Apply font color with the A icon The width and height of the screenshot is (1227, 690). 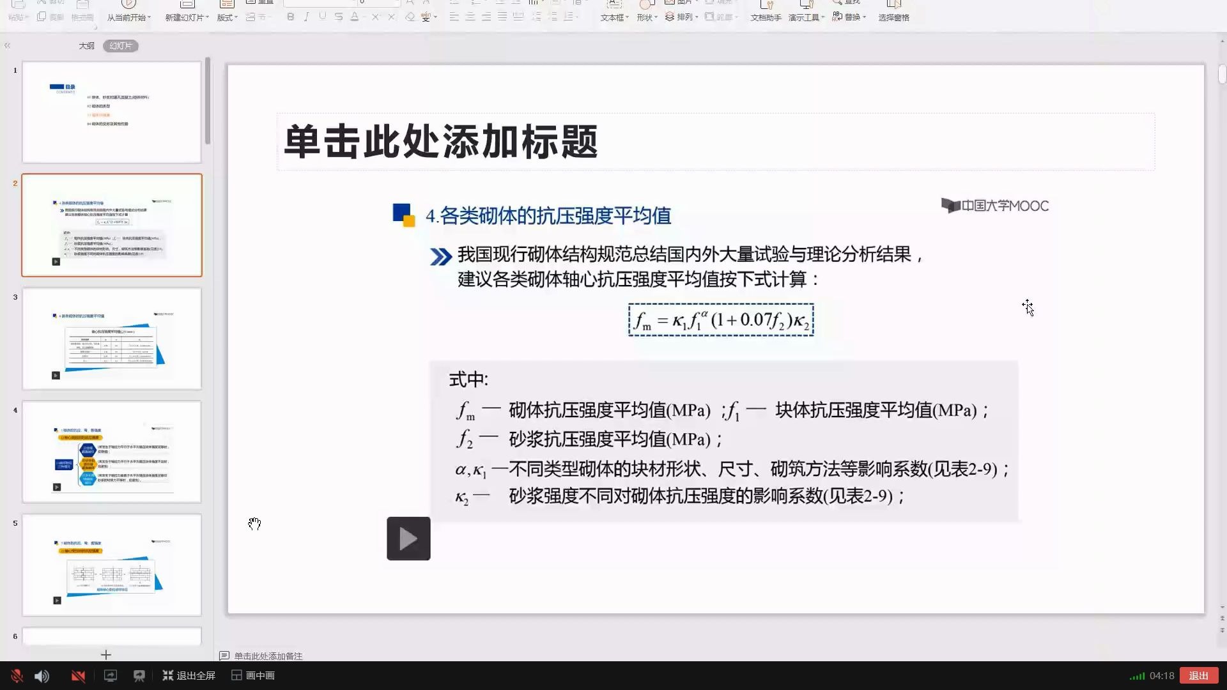355,17
